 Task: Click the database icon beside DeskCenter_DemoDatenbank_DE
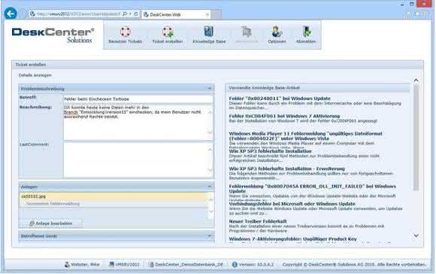(152, 264)
